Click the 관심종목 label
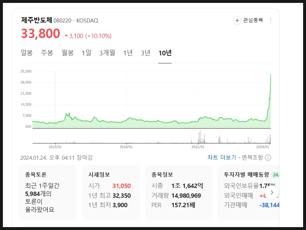Viewport: 306px width, 230px height. 253,20
